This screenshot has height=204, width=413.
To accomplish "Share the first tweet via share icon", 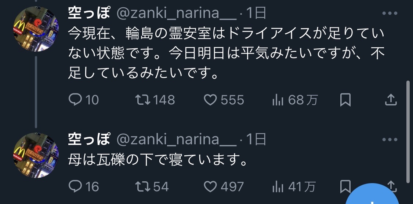I will 391,99.
